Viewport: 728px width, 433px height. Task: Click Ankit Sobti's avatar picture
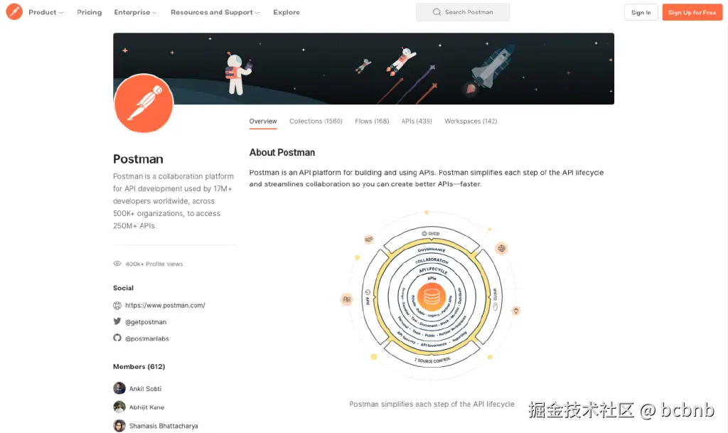[119, 388]
